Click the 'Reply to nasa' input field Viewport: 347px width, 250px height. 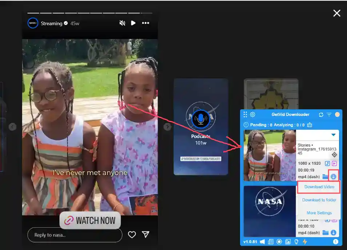click(x=75, y=235)
